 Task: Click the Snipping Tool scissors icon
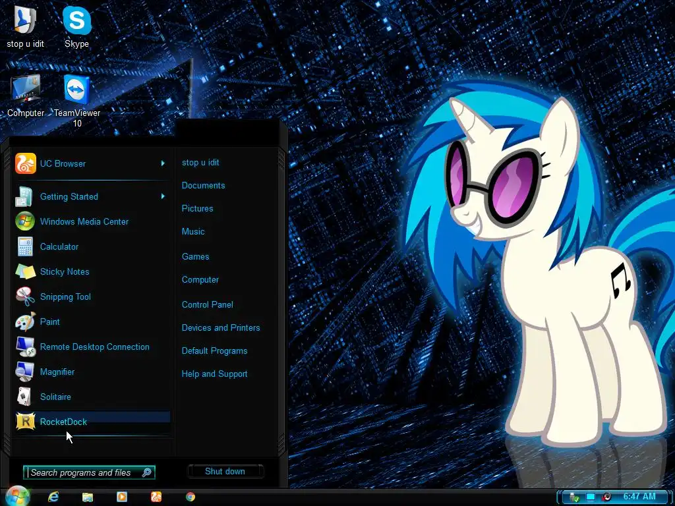coord(26,296)
